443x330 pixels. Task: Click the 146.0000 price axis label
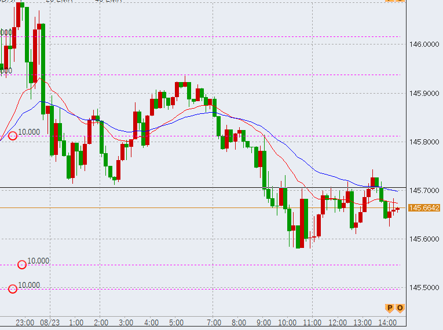(424, 45)
